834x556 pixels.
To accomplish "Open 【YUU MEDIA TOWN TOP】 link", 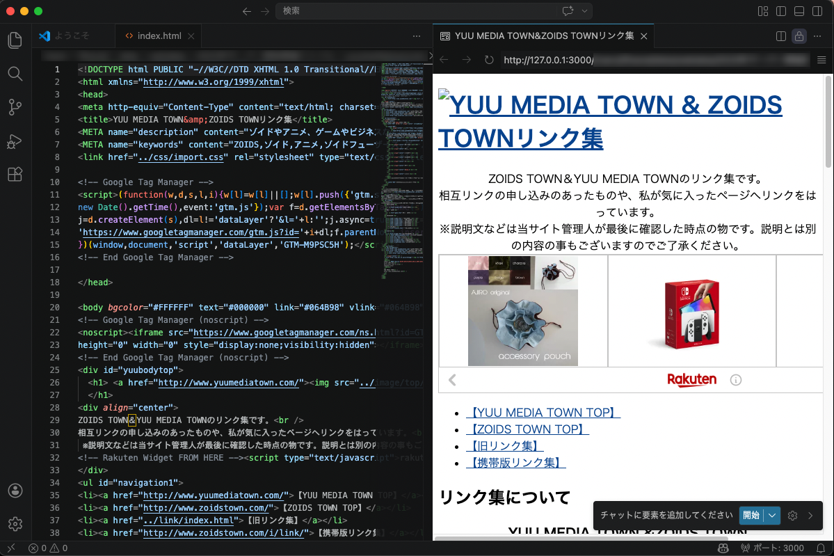I will click(543, 413).
